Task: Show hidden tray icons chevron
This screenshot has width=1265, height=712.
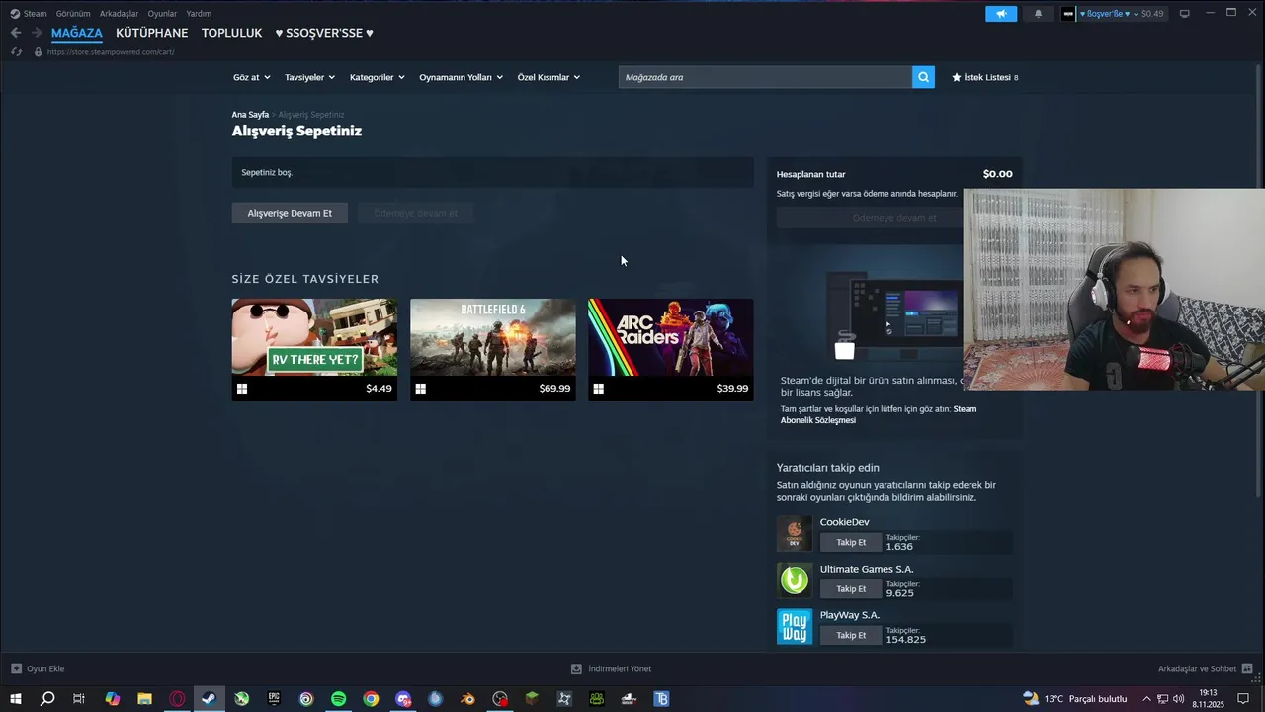Action: tap(1146, 699)
